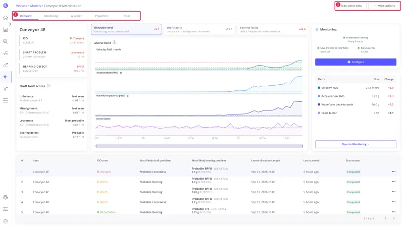Open the three-dot menu for Conveyor 4D row
The image size is (404, 227).
tap(393, 212)
